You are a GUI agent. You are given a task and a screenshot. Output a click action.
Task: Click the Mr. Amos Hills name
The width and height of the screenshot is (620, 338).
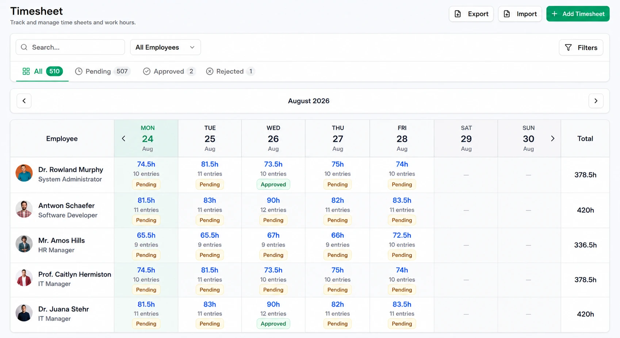pos(61,241)
